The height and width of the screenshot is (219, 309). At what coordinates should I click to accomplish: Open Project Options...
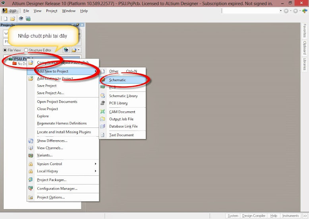click(63, 197)
